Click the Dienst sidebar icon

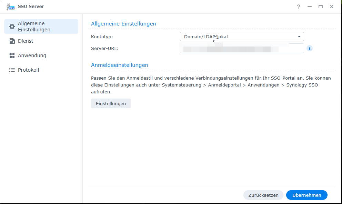coord(12,41)
